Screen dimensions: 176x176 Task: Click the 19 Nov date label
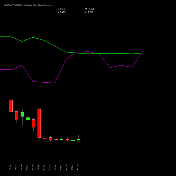tap(16, 167)
